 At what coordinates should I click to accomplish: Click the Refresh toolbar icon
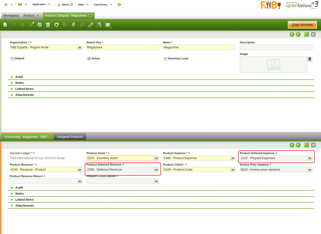coord(57,25)
